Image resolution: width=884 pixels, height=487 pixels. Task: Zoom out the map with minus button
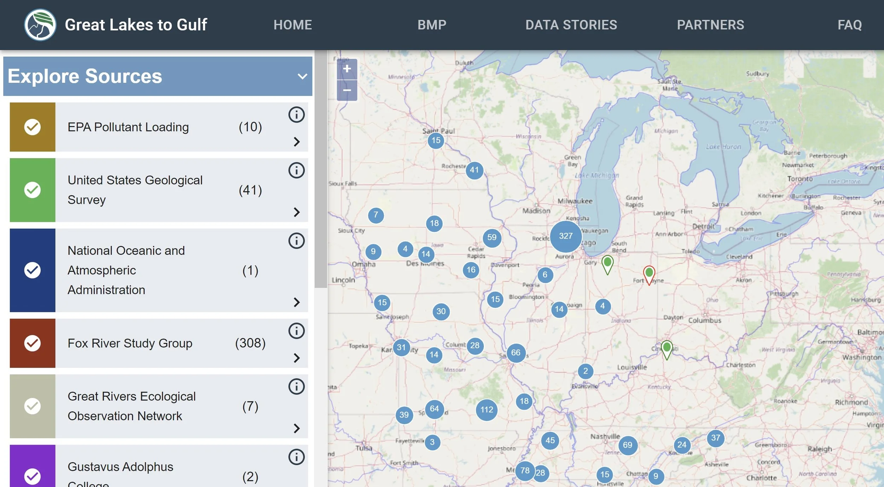[x=347, y=90]
